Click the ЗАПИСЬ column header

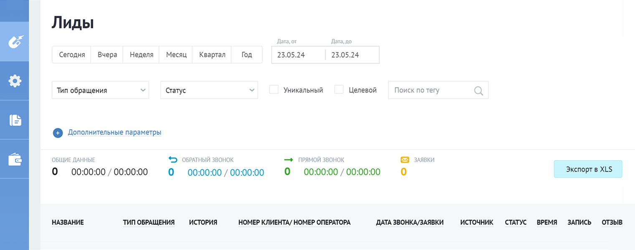pos(579,222)
